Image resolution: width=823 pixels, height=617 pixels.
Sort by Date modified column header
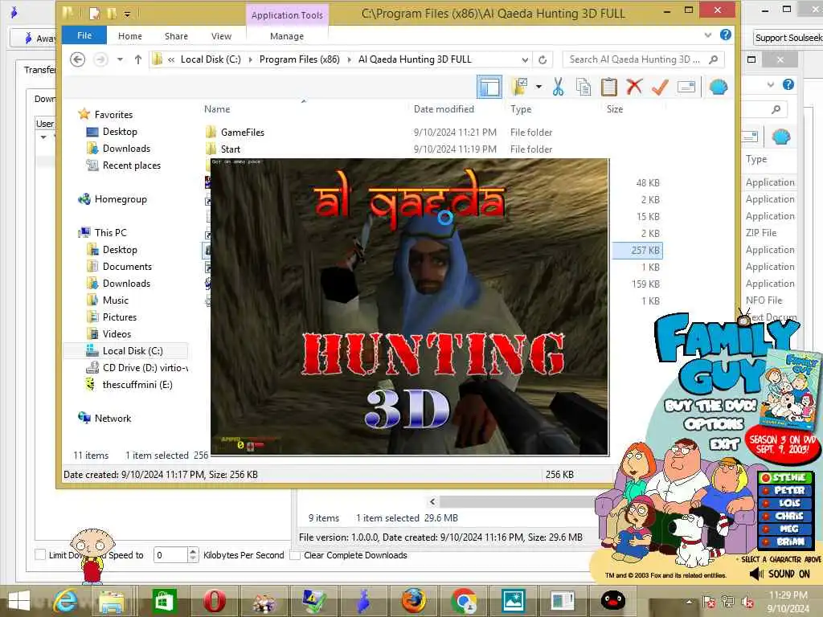coord(444,109)
